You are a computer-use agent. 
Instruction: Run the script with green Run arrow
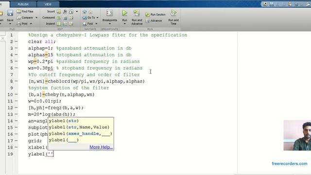coord(125,13)
